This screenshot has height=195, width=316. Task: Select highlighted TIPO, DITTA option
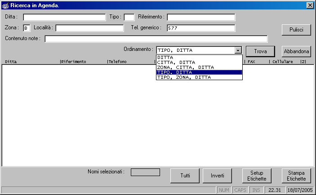pyautogui.click(x=199, y=73)
